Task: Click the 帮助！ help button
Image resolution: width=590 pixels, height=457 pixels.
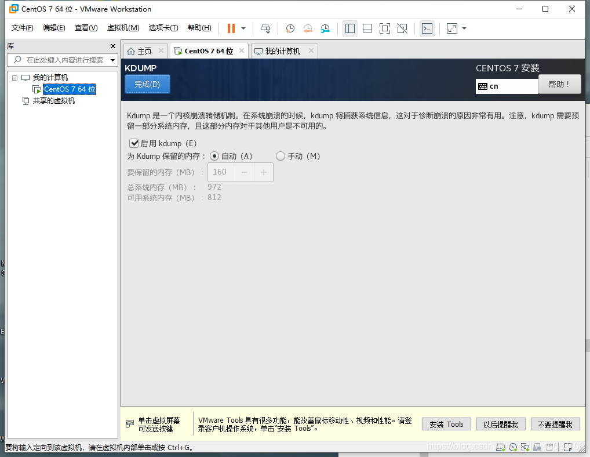Action: point(559,84)
